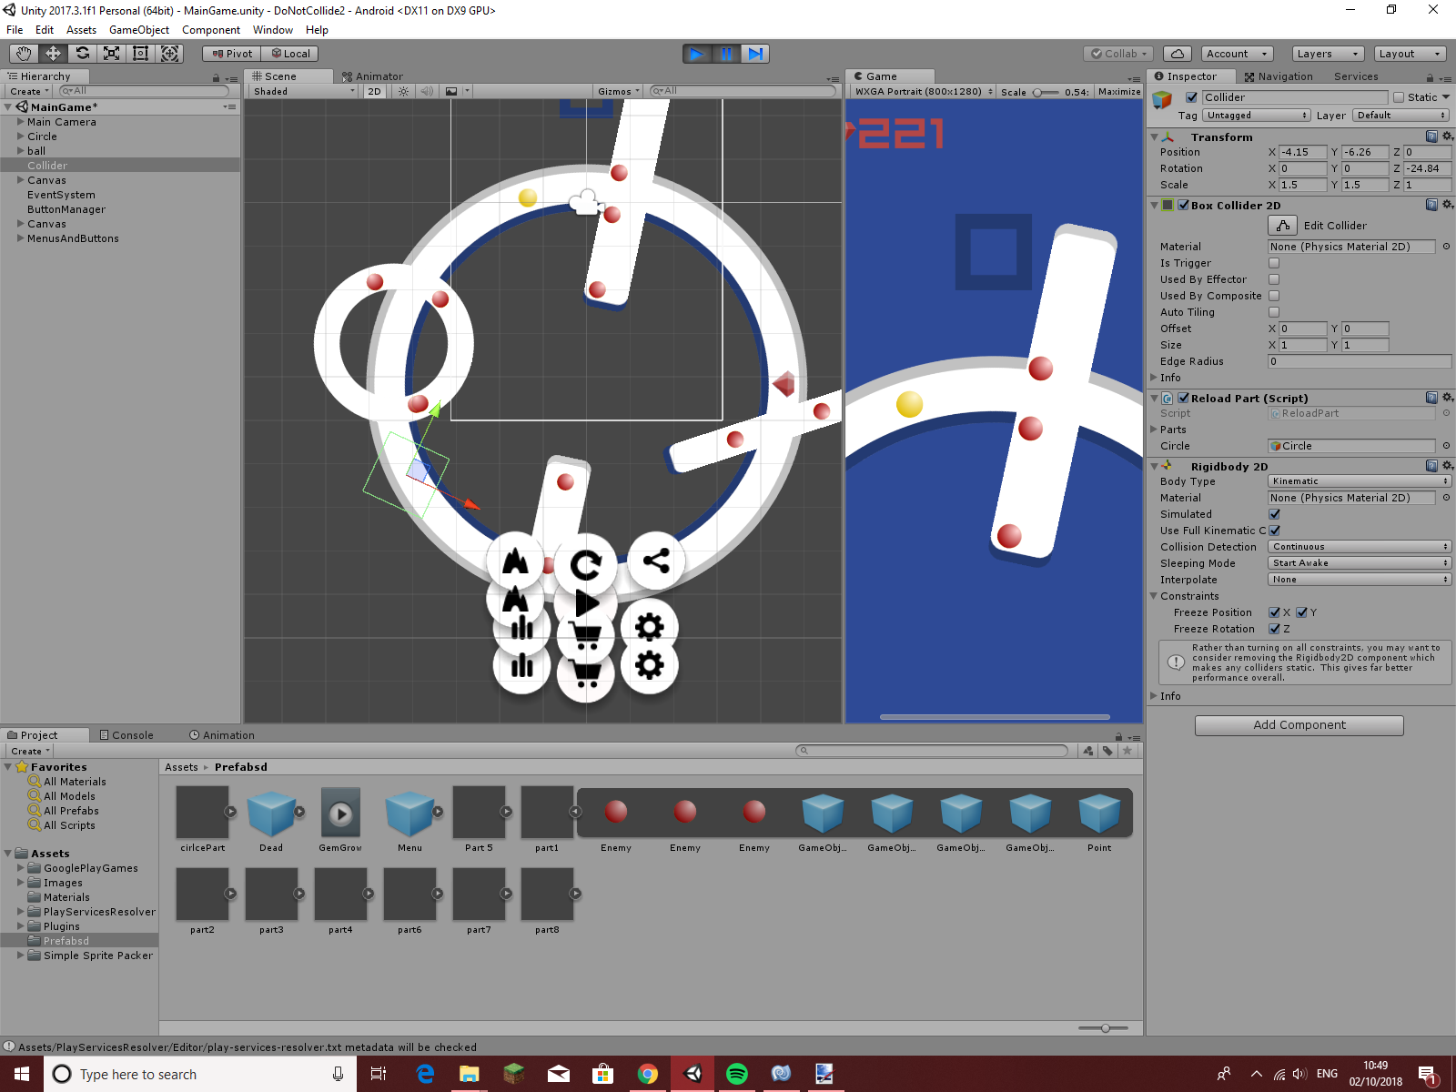1456x1092 pixels.
Task: Open scene effects image icon
Action: pyautogui.click(x=451, y=91)
